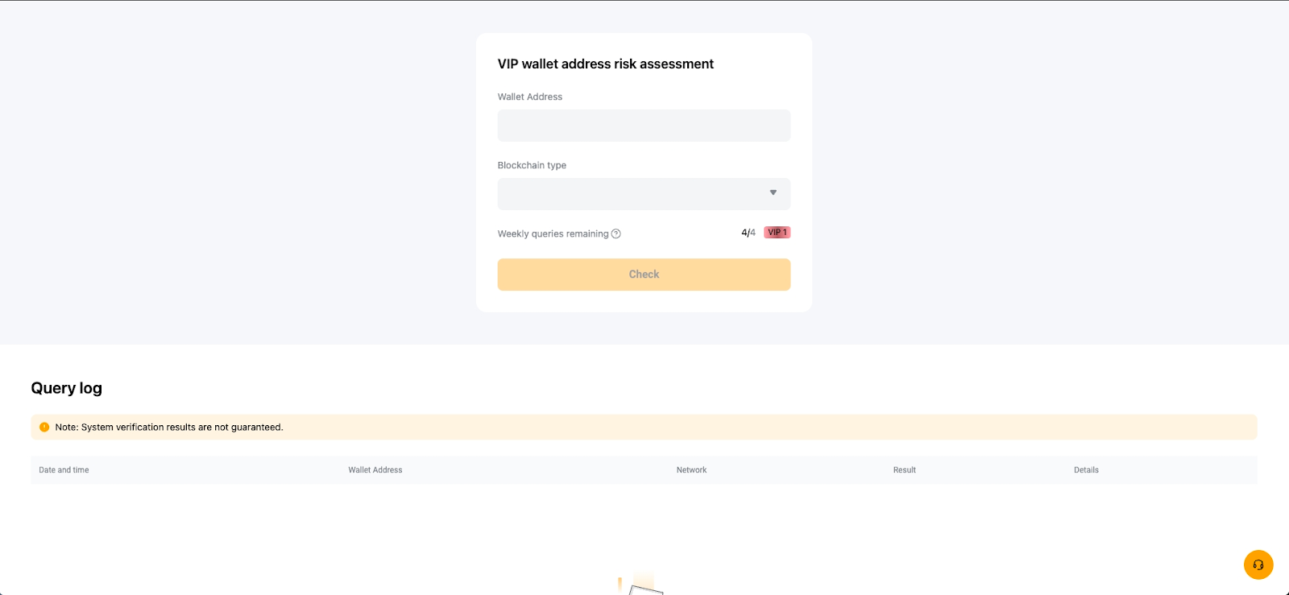Click the Weekly queries remaining label

point(553,234)
